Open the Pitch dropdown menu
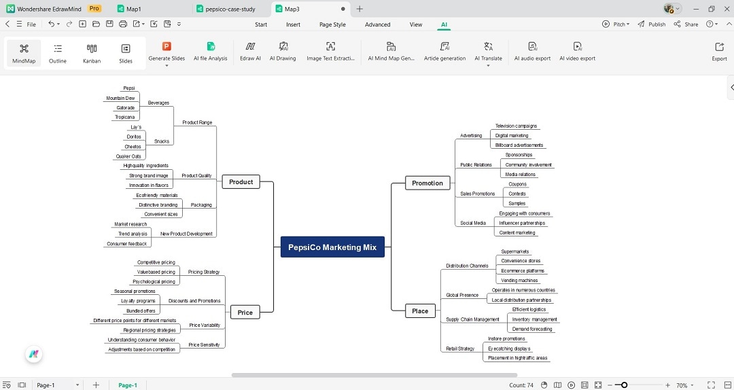Viewport: 734px width, 390px height. [616, 24]
